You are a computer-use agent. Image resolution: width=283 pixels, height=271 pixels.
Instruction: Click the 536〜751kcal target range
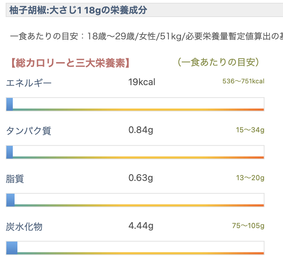(243, 81)
